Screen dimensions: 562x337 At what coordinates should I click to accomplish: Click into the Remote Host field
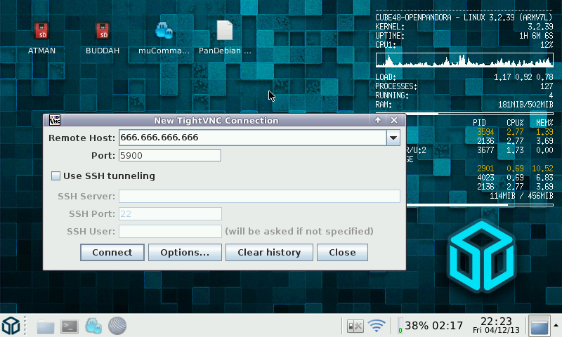pyautogui.click(x=253, y=138)
